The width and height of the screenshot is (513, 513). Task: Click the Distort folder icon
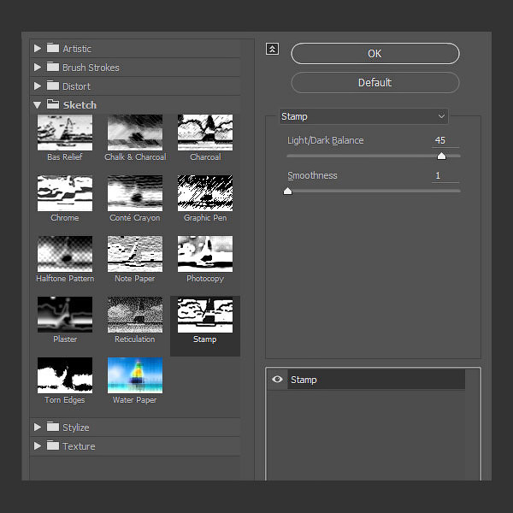(53, 85)
